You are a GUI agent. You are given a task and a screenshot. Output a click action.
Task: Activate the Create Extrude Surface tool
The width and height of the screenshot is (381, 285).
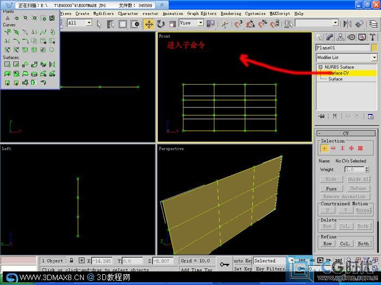tap(8, 74)
